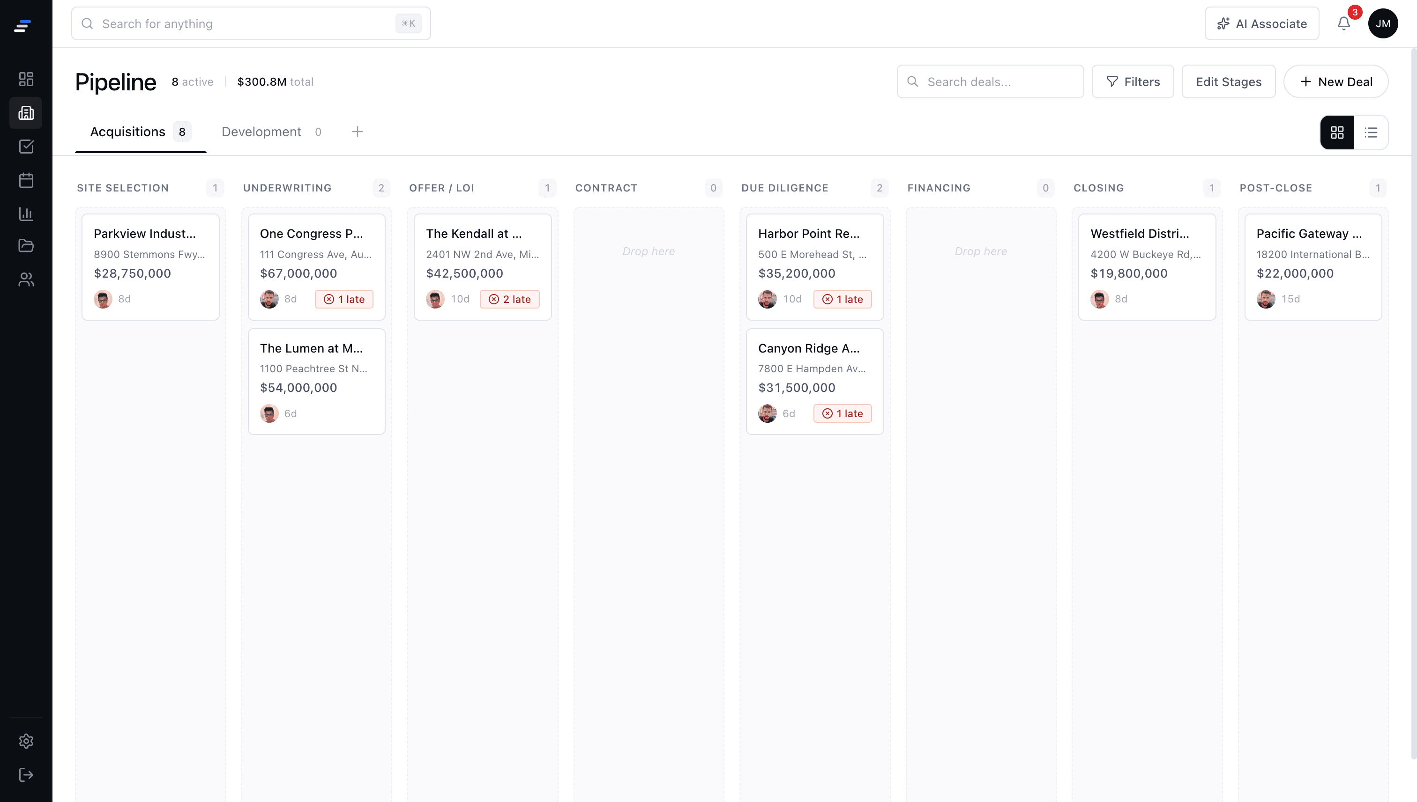1417x802 pixels.
Task: Switch pipeline to list view
Action: [x=1372, y=132]
